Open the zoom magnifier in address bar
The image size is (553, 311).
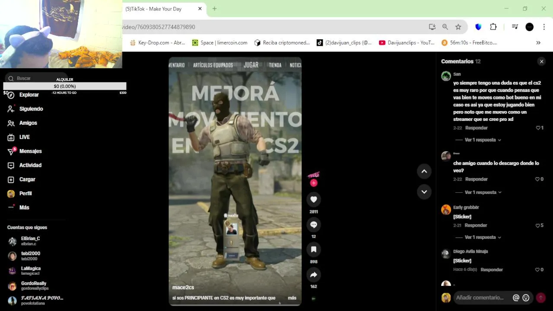(x=445, y=27)
